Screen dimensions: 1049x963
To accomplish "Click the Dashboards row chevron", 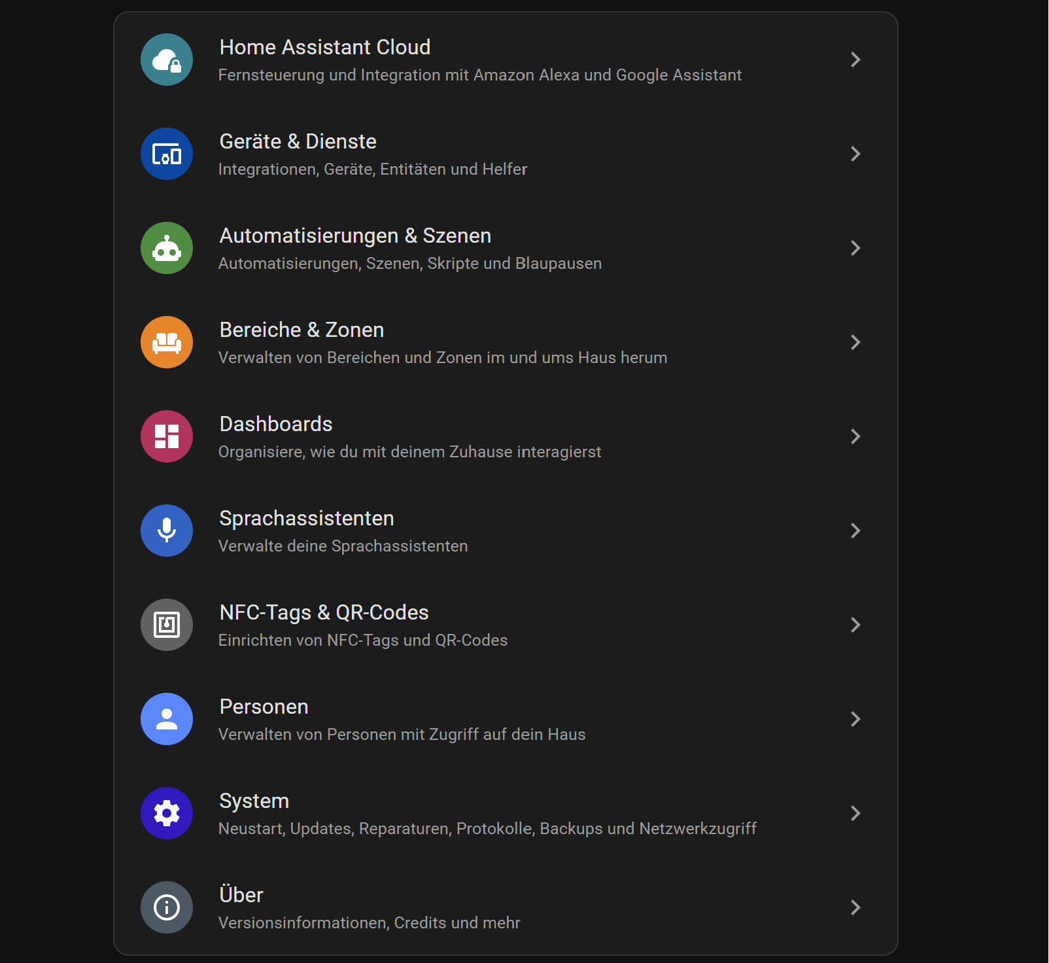I will tap(855, 436).
